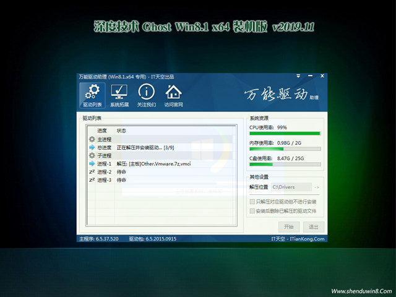Click the CPU使用率 usage bar

tap(285, 133)
